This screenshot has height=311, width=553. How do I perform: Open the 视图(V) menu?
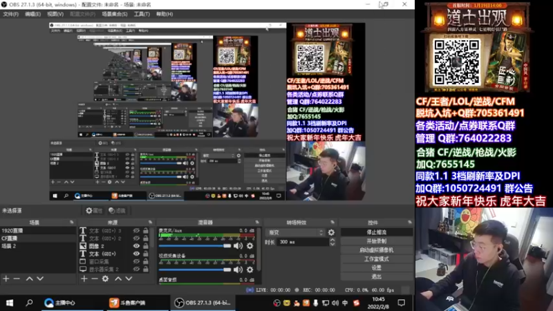pyautogui.click(x=55, y=14)
